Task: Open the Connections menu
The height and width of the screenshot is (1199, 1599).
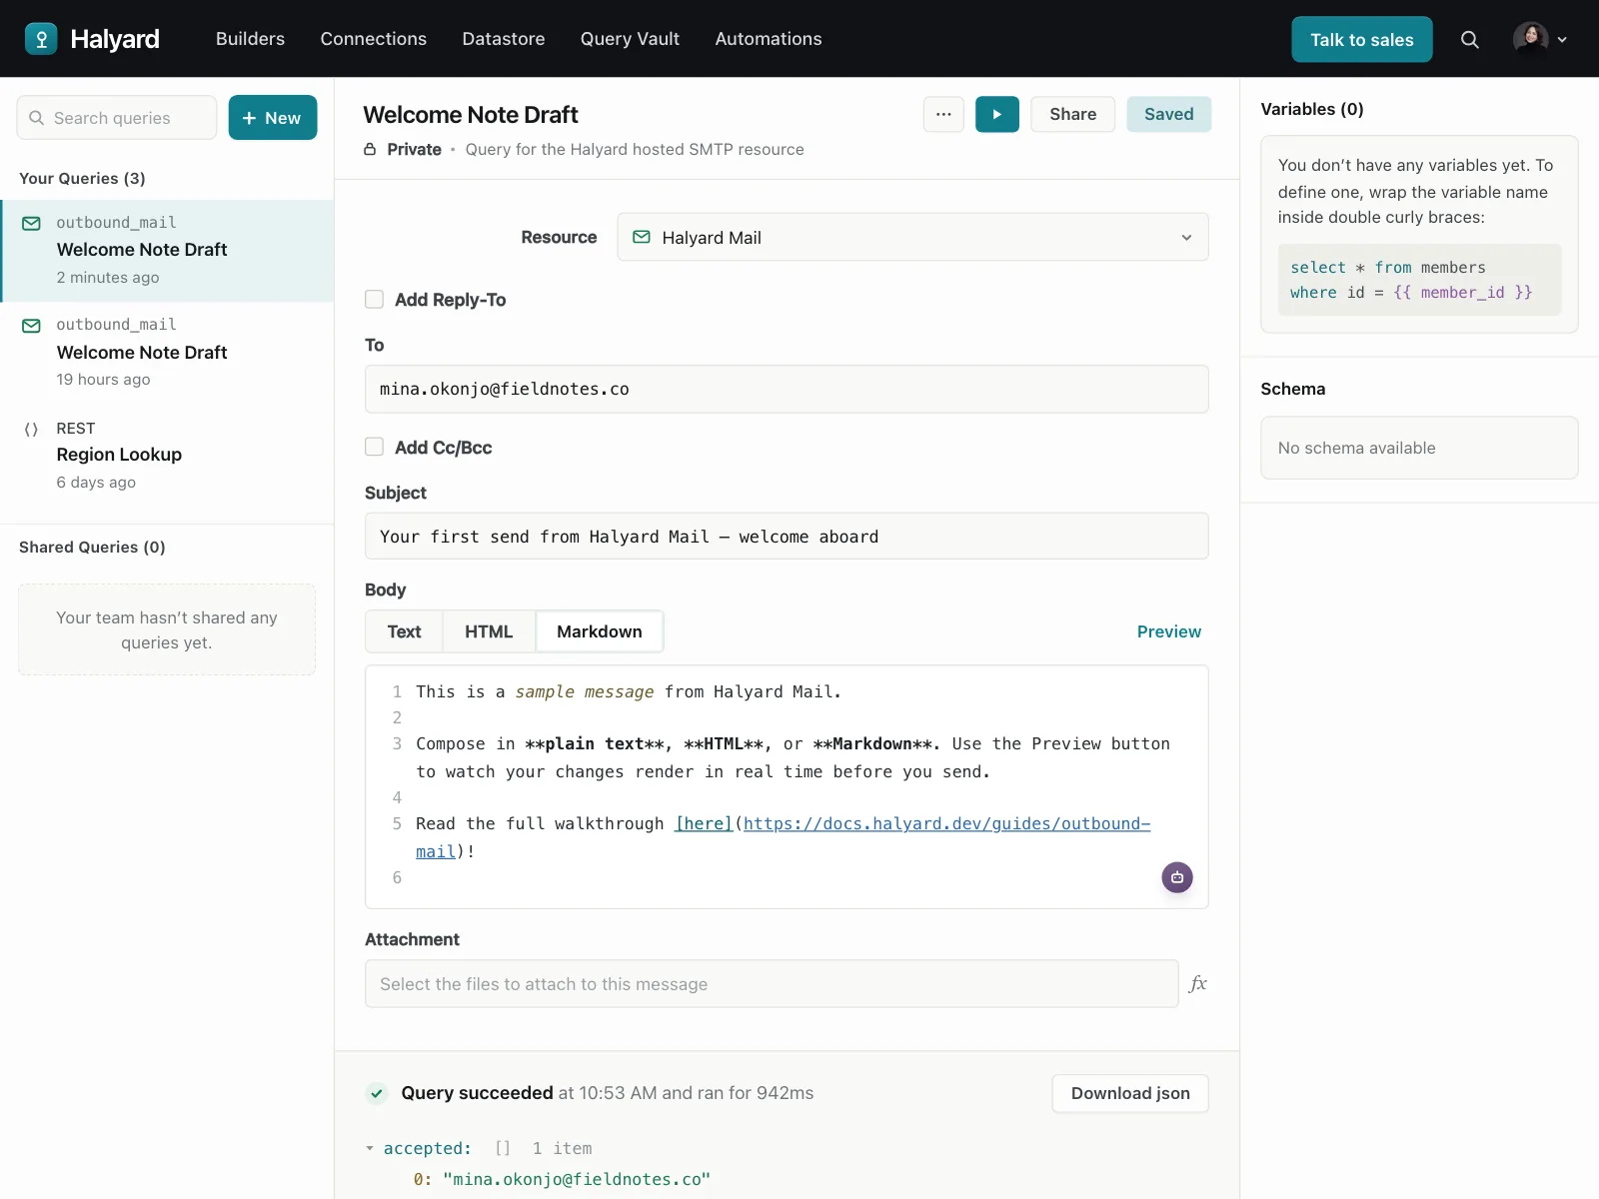Action: tap(374, 39)
